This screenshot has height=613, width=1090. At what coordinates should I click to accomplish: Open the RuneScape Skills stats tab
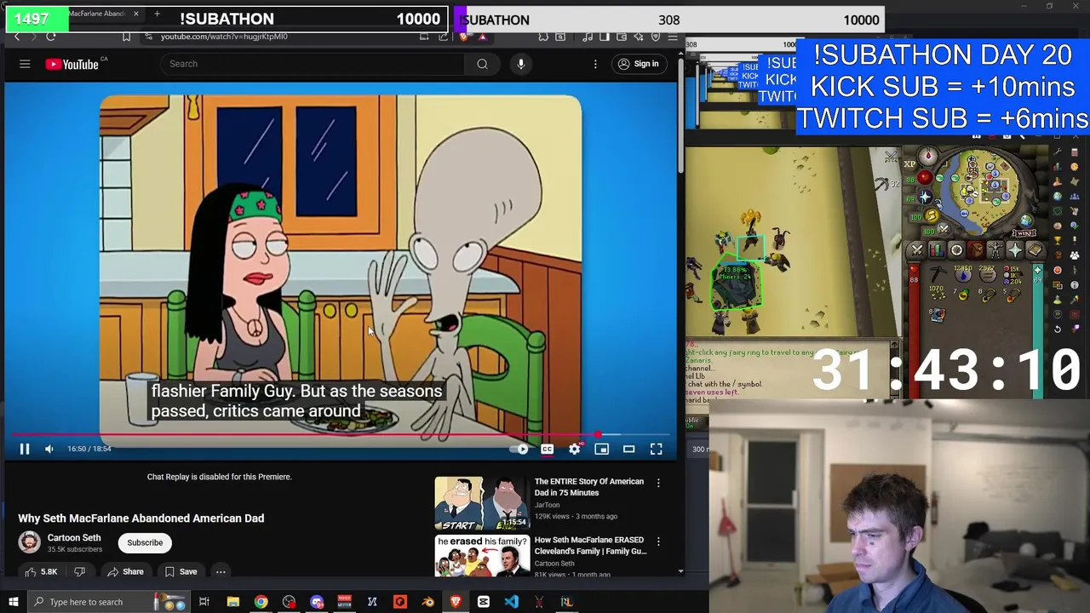point(936,250)
